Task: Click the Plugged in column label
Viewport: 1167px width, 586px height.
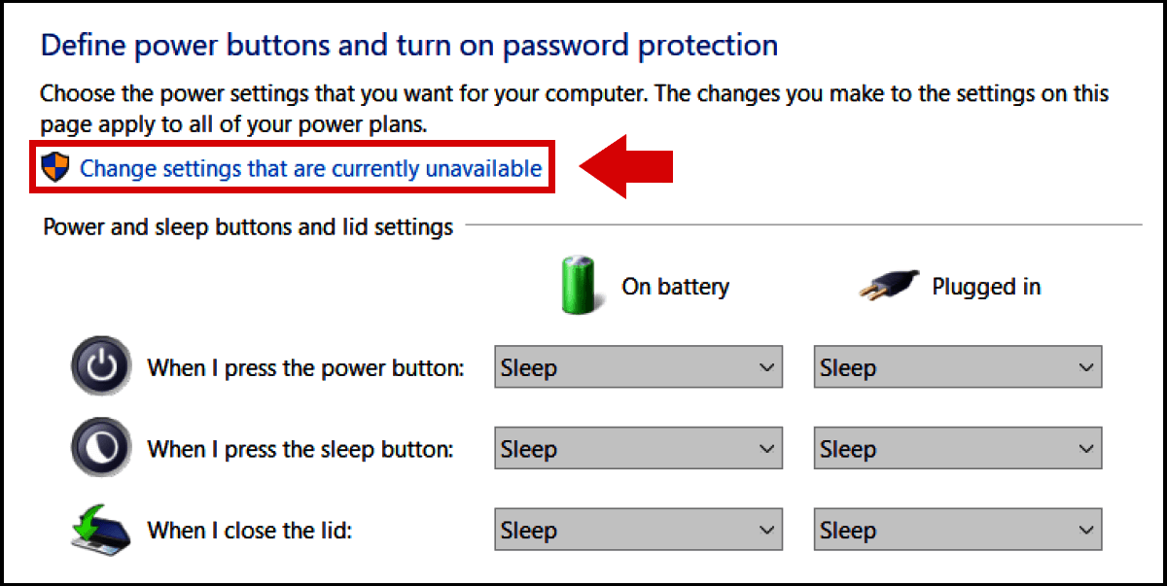Action: click(x=986, y=287)
